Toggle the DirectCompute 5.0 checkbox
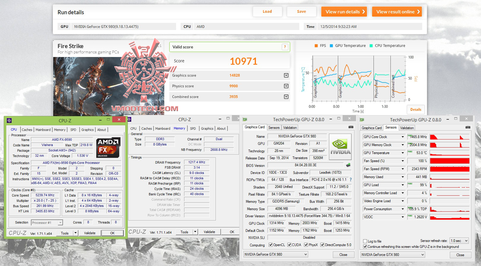The height and width of the screenshot is (266, 481). 322,245
